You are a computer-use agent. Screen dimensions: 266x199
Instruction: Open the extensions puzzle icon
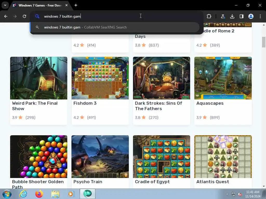point(209,16)
